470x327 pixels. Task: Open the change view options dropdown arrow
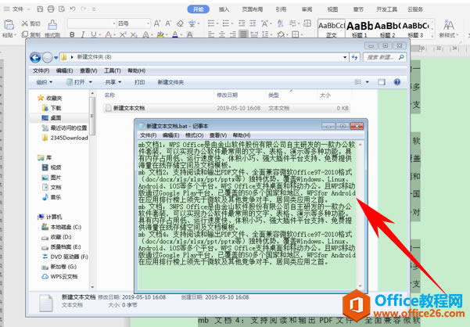click(368, 82)
